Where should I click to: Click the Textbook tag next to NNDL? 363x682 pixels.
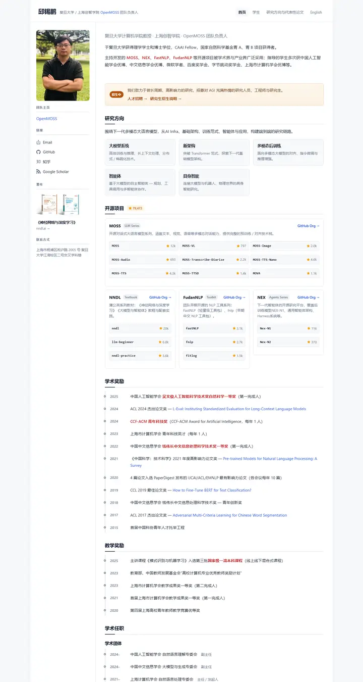[x=131, y=297]
